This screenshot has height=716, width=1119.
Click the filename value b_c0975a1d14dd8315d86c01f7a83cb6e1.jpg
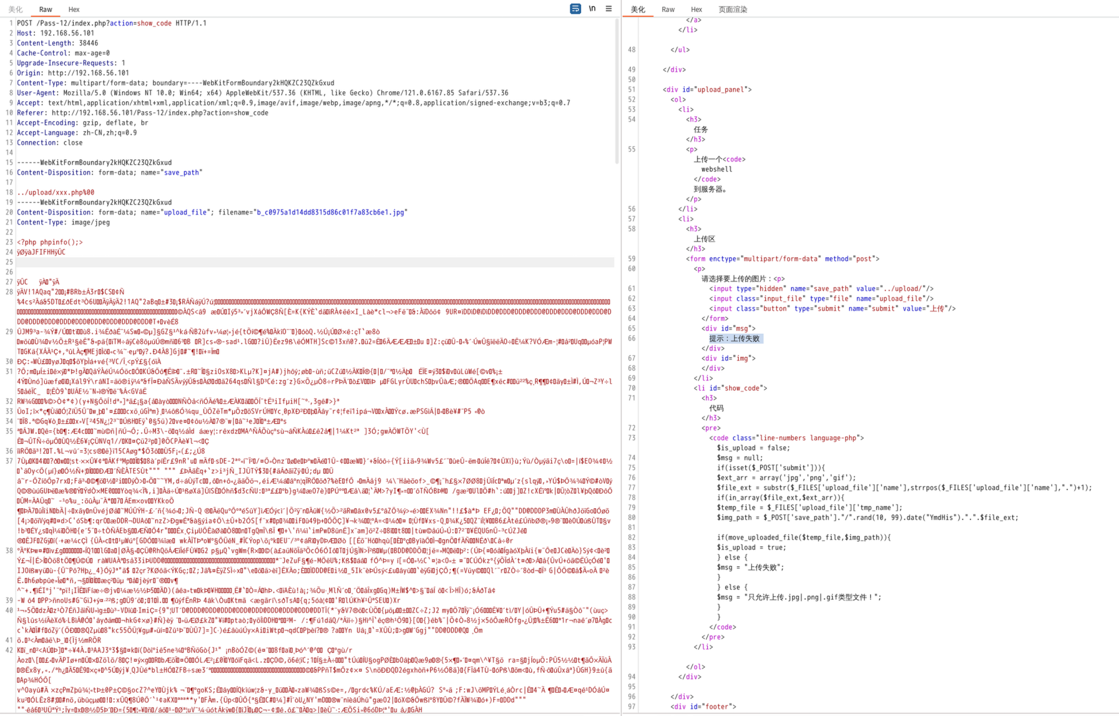pyautogui.click(x=331, y=212)
